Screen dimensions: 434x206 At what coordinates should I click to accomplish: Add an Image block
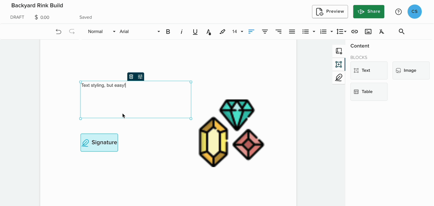(x=411, y=70)
